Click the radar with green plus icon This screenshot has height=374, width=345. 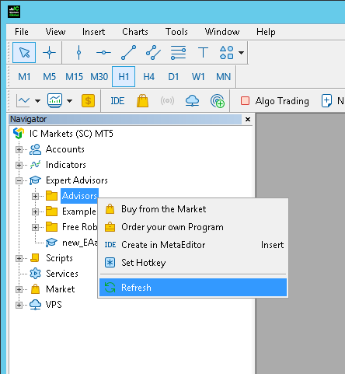point(218,100)
